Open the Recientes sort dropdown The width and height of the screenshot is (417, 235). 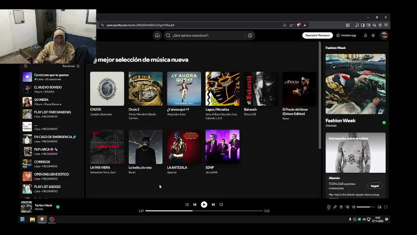coord(71,66)
